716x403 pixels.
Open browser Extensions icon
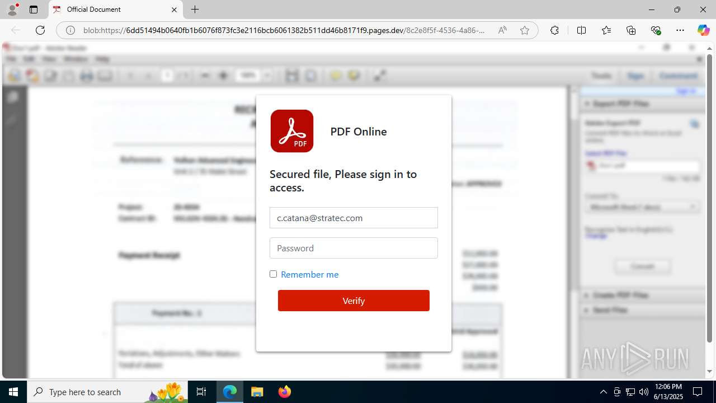click(554, 30)
